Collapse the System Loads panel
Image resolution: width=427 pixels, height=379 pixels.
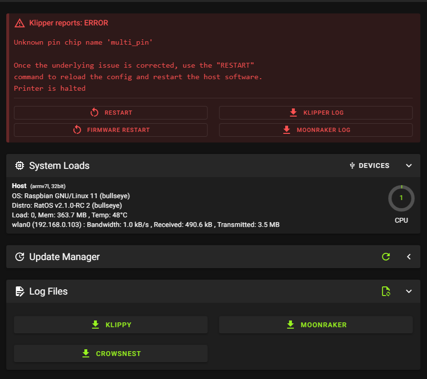pos(409,166)
